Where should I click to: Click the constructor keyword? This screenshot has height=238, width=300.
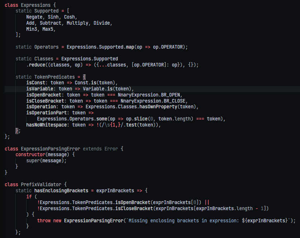pos(30,155)
